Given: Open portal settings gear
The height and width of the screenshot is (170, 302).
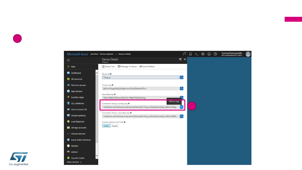Looking at the screenshot, I should (x=203, y=54).
